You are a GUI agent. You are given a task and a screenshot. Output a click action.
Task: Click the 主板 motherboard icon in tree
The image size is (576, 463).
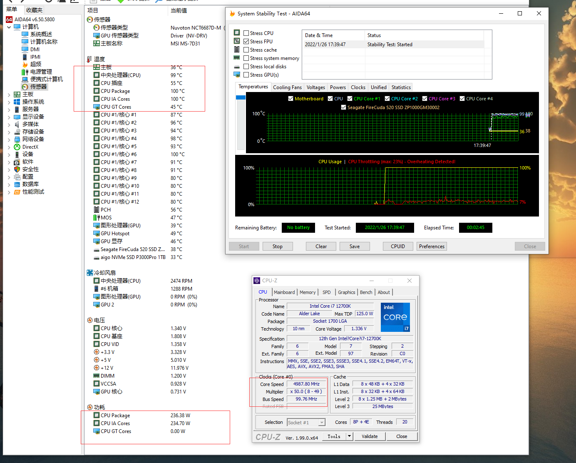click(17, 95)
